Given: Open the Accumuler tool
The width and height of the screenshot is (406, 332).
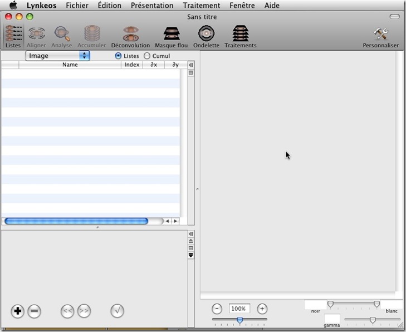Looking at the screenshot, I should coord(92,37).
